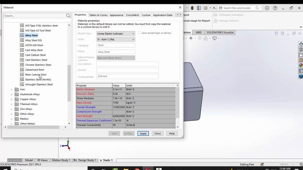Expand the Zinc Alloys folder
Viewport: 303px width, 170px height.
(x=11, y=109)
